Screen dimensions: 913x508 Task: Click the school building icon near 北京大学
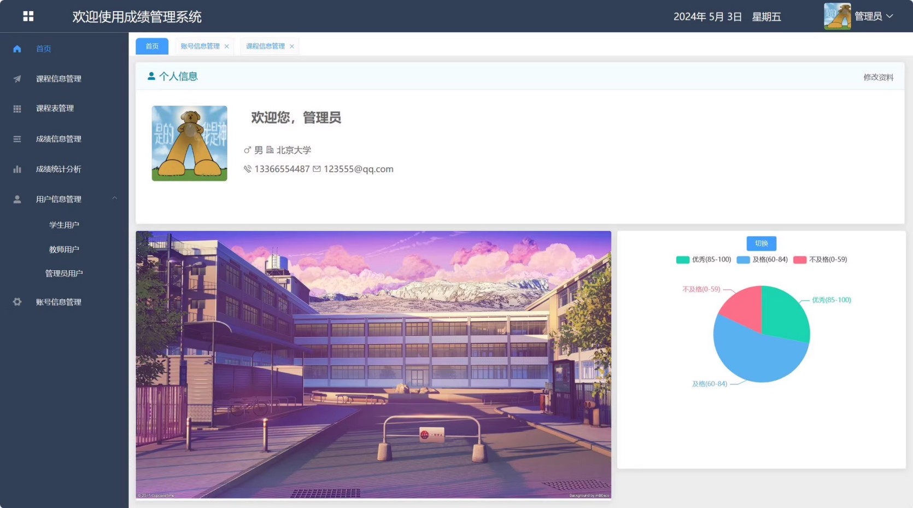pyautogui.click(x=270, y=150)
